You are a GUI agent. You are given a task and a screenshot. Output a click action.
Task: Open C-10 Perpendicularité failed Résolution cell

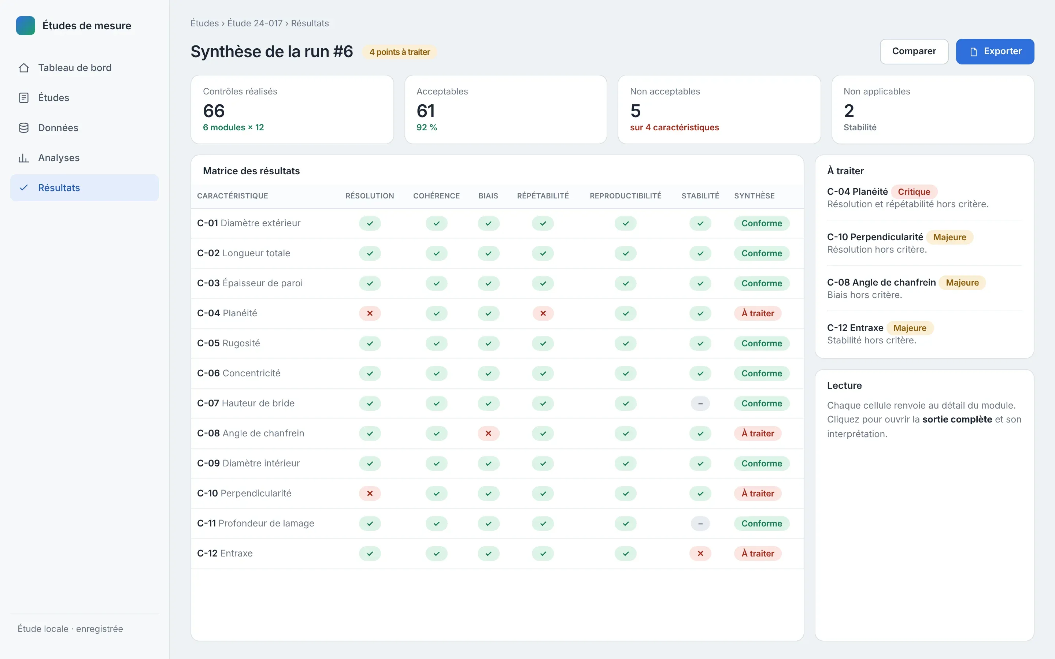click(x=370, y=494)
